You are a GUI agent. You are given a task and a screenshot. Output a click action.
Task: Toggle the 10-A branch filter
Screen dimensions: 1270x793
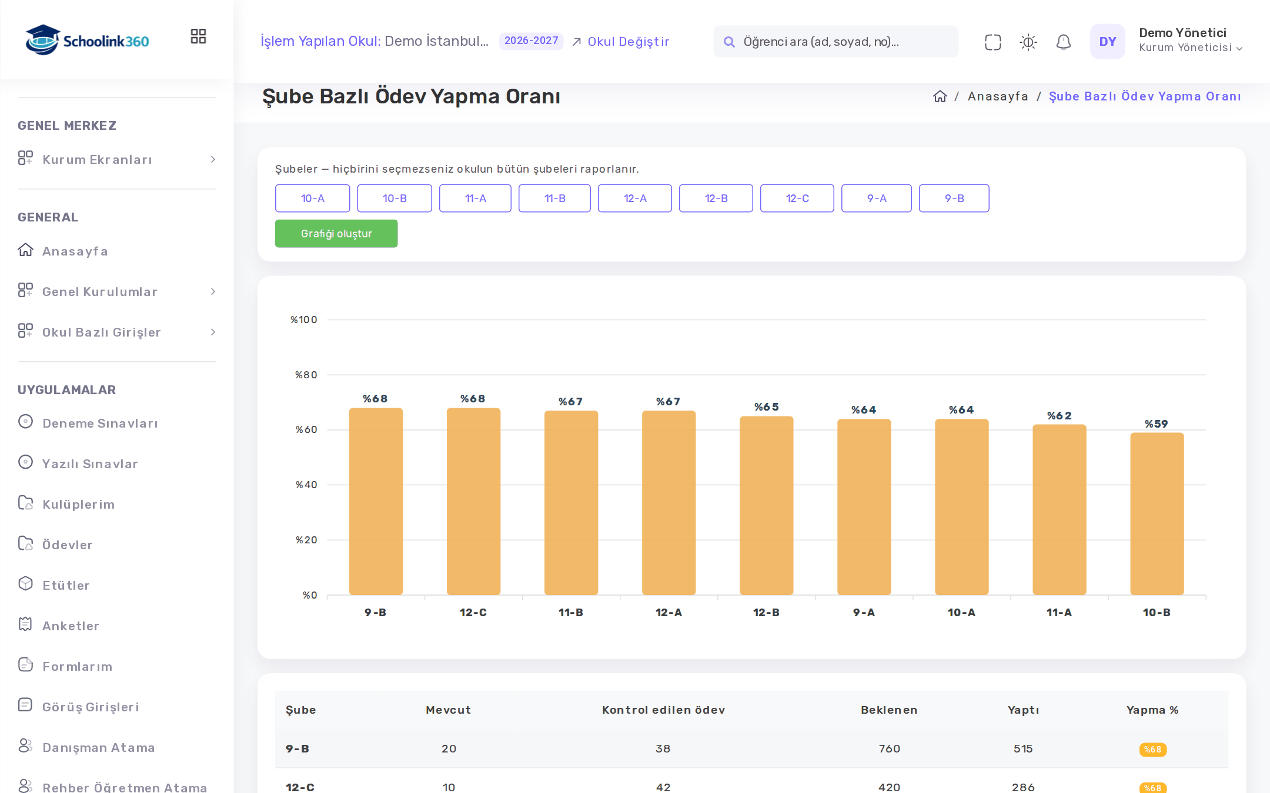[x=312, y=198]
